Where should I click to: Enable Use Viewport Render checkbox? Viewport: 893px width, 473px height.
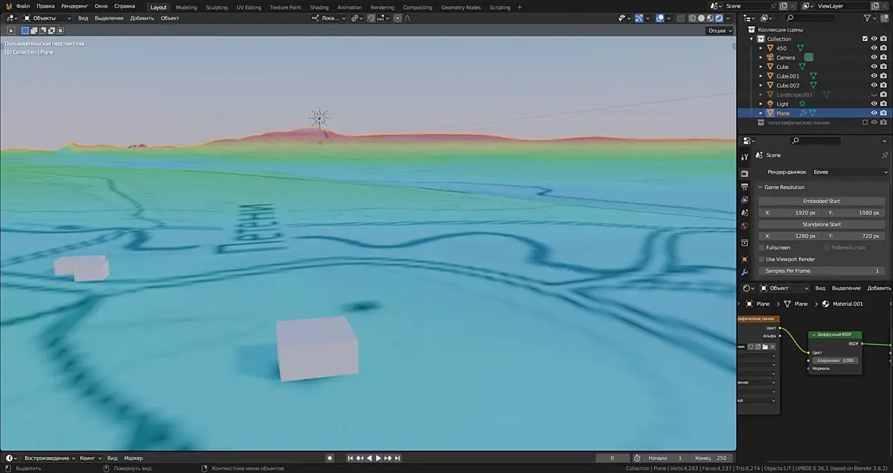(x=762, y=259)
